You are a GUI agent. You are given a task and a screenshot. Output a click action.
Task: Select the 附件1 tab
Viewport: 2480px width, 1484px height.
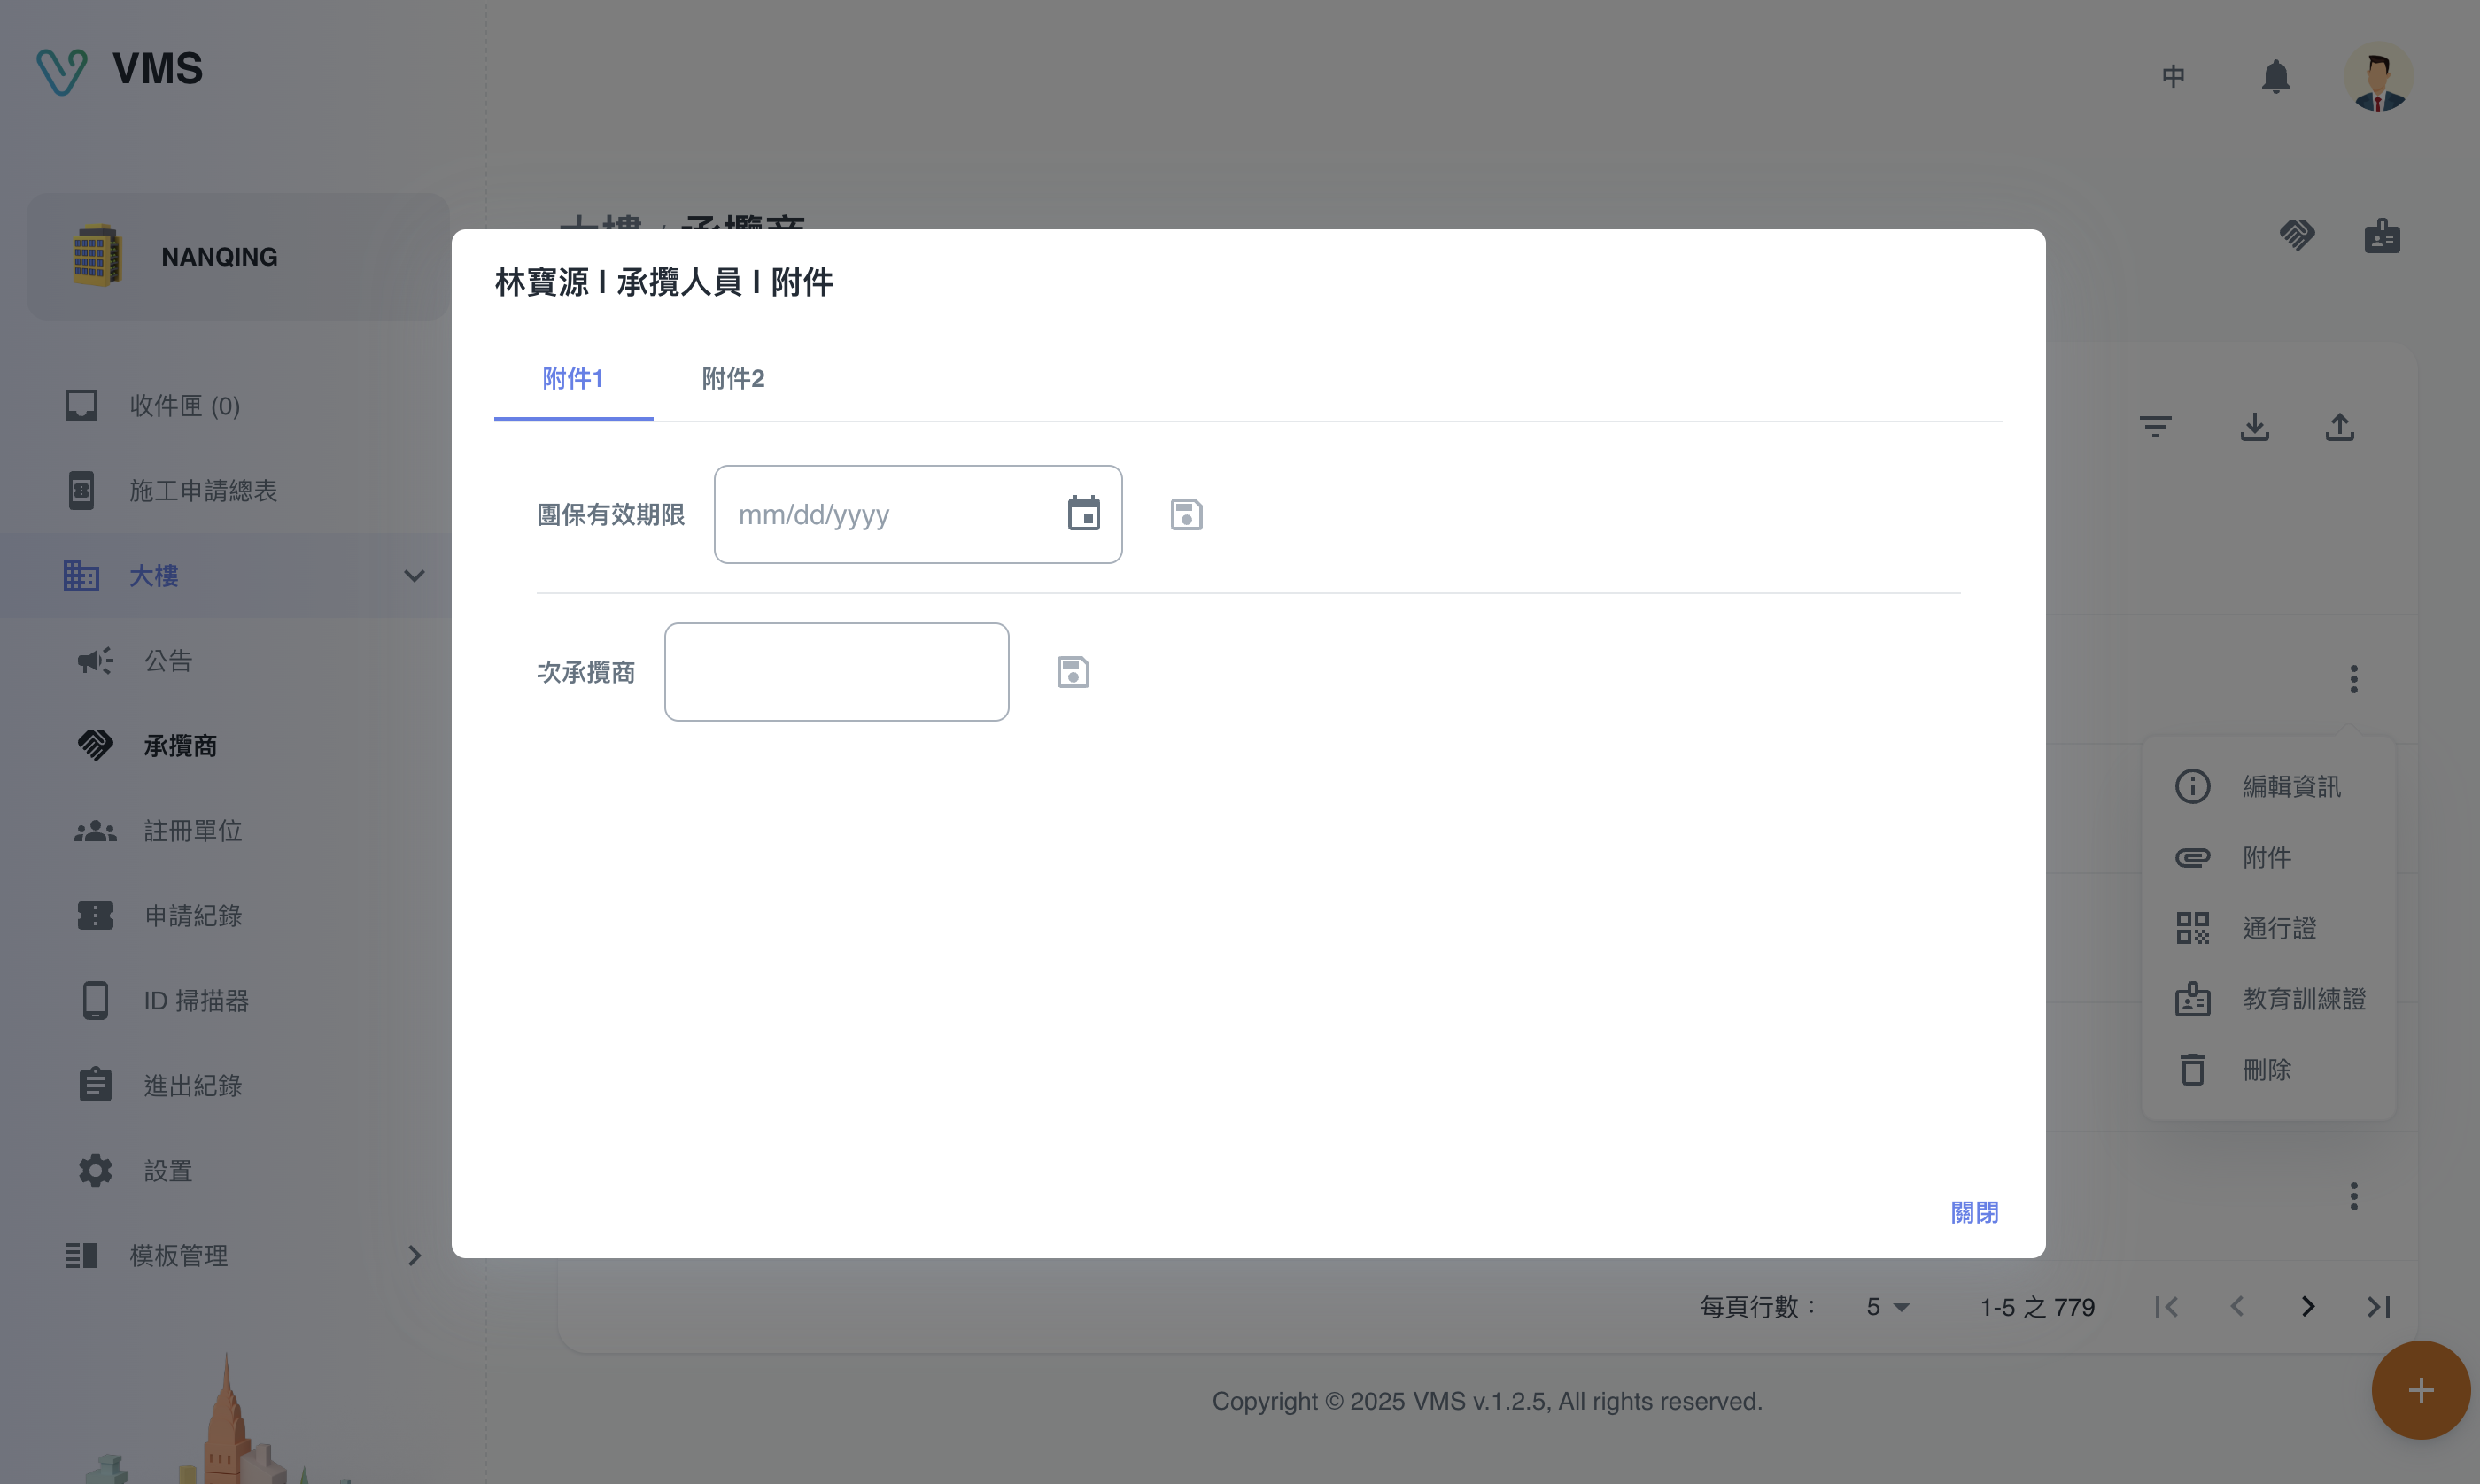[573, 378]
